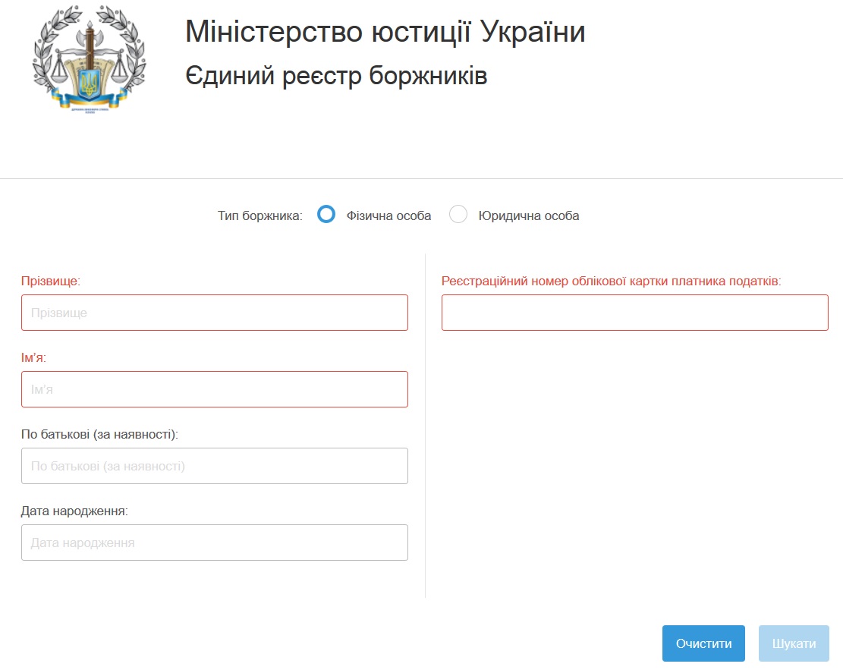Viewport: 843px width, 670px height.
Task: Focus the taxpayer registration number field
Action: point(635,313)
